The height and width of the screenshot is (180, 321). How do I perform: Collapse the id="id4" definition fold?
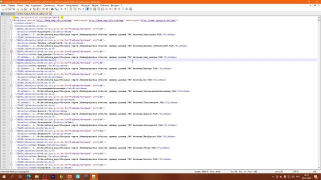(x=11, y=63)
